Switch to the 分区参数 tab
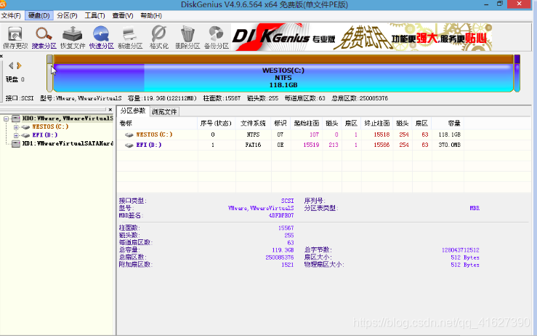The height and width of the screenshot is (336, 537). (x=133, y=111)
